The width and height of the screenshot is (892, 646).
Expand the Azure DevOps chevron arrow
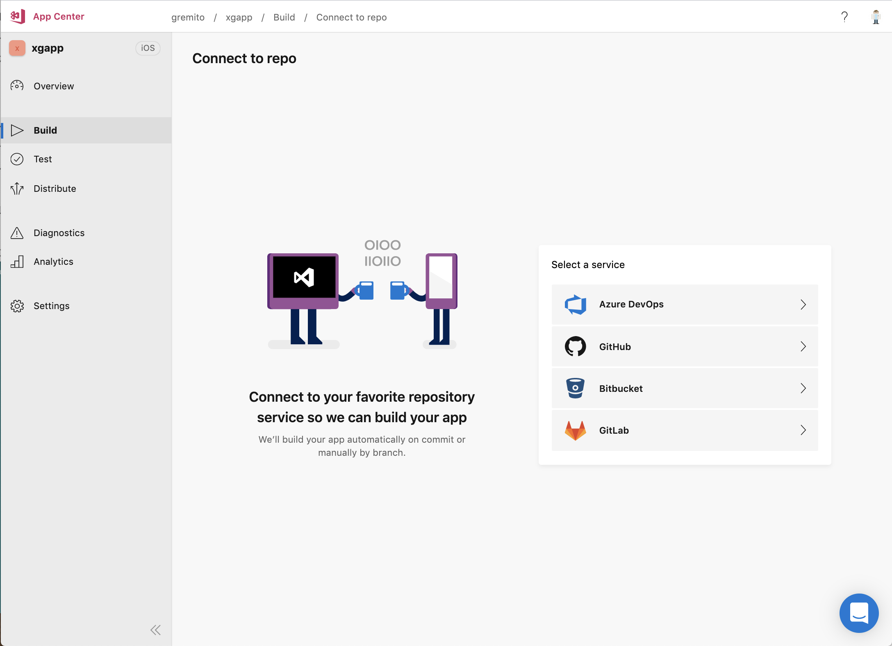coord(803,305)
